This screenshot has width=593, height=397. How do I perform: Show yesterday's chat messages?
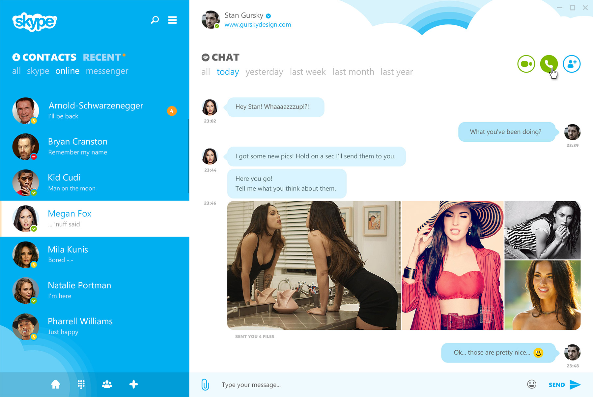(264, 72)
